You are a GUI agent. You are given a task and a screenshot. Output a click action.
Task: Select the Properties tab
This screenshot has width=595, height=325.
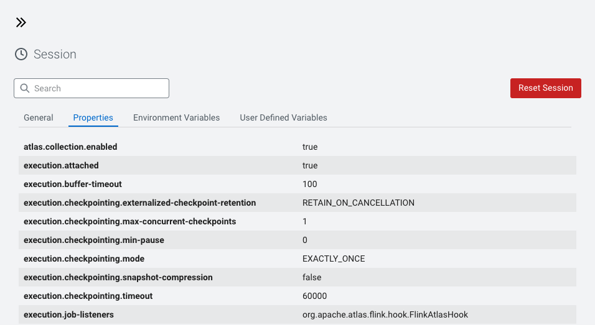(x=93, y=117)
